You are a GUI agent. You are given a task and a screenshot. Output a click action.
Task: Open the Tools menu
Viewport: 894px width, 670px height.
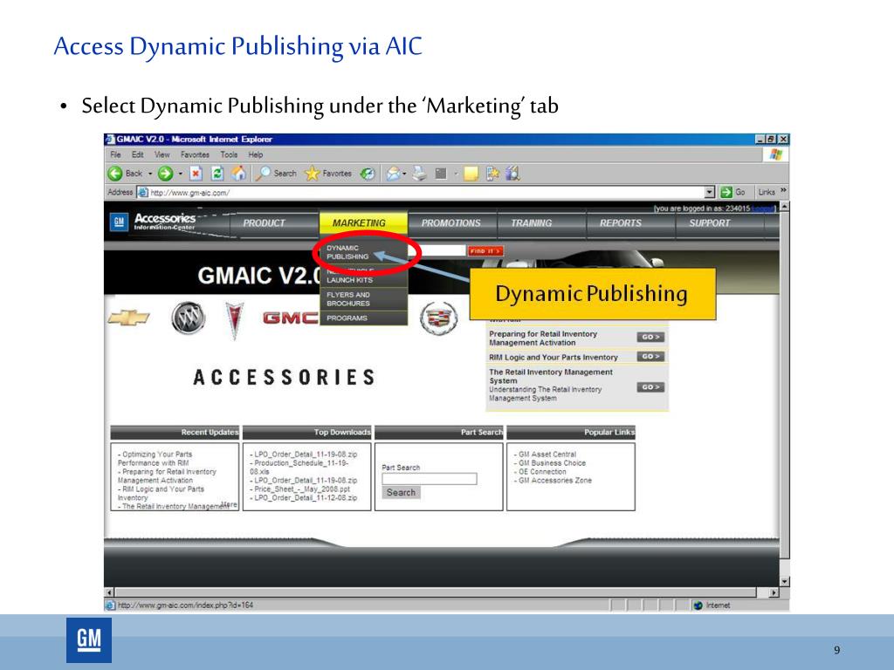(229, 154)
